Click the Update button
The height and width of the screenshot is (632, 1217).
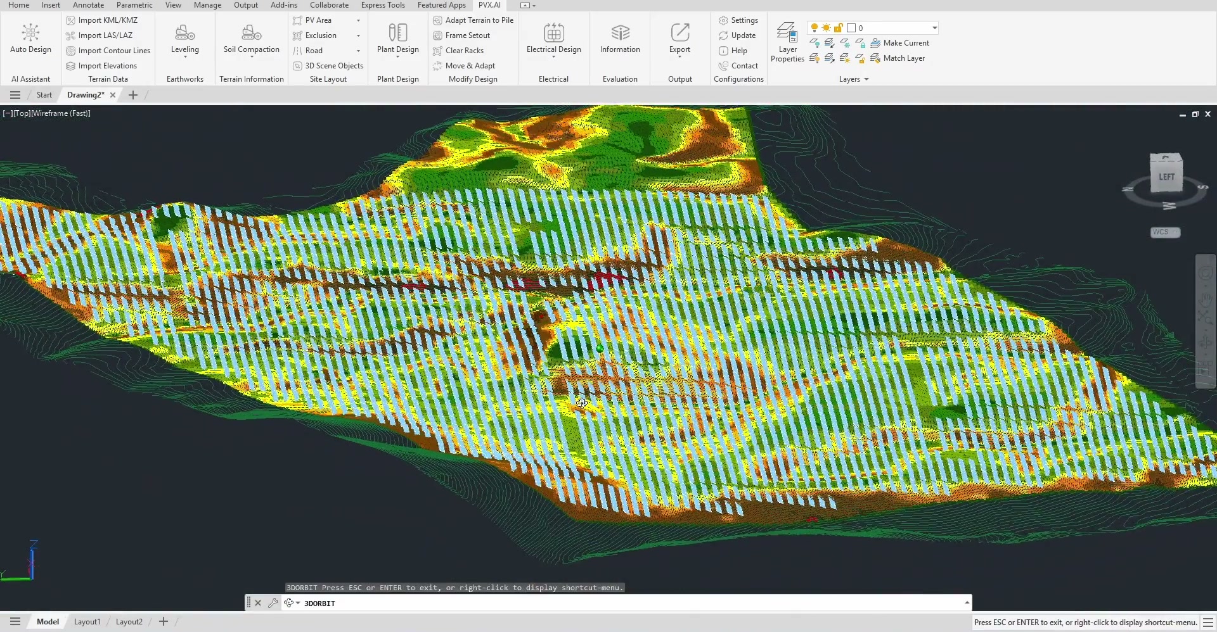[x=737, y=35]
